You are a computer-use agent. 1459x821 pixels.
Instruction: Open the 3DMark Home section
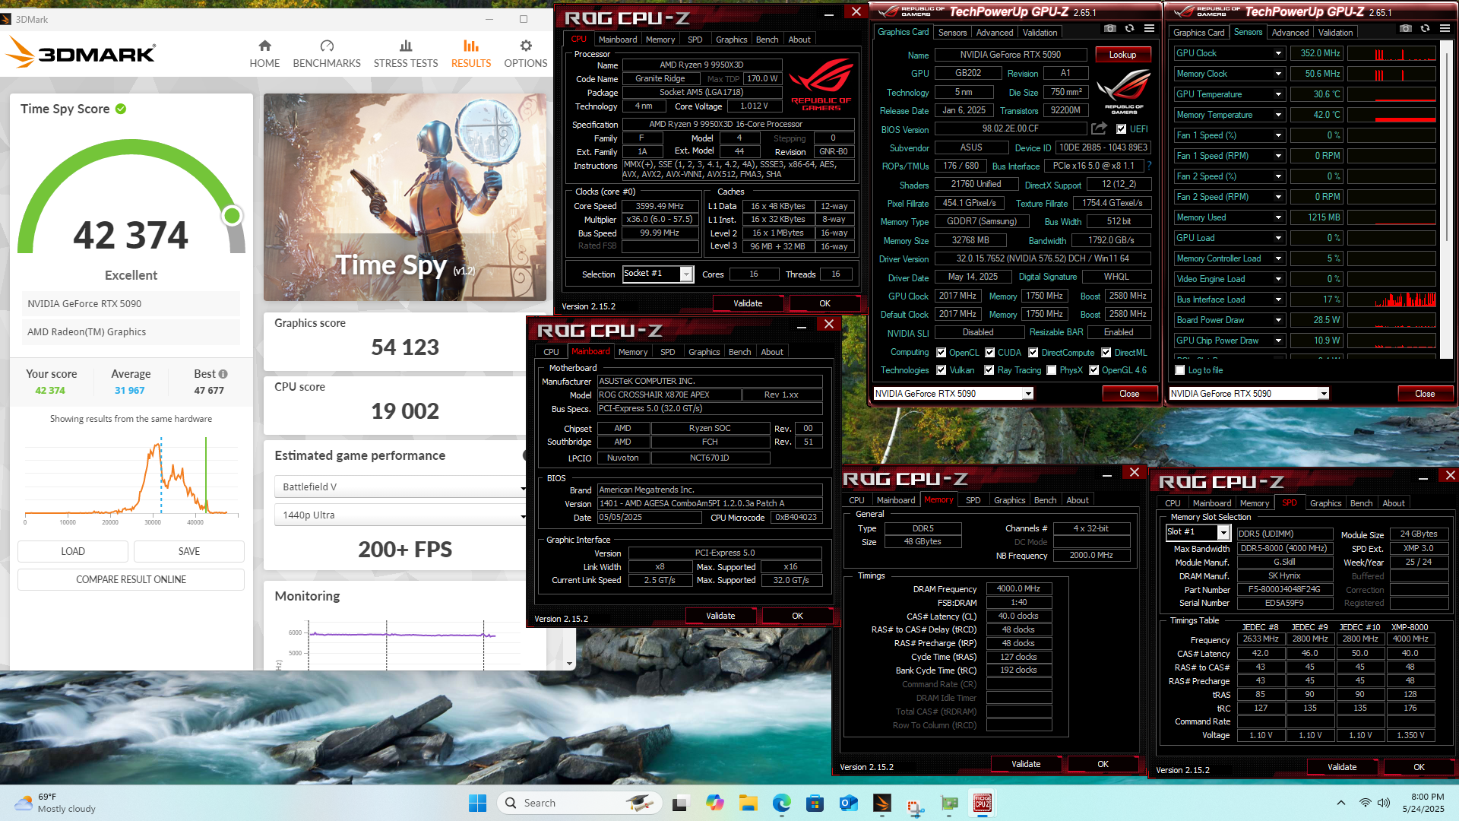tap(264, 54)
